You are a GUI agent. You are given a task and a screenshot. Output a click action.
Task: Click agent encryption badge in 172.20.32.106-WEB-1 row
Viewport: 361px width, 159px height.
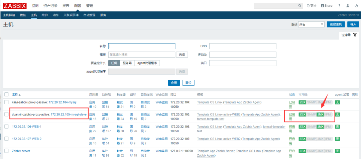(x=337, y=127)
